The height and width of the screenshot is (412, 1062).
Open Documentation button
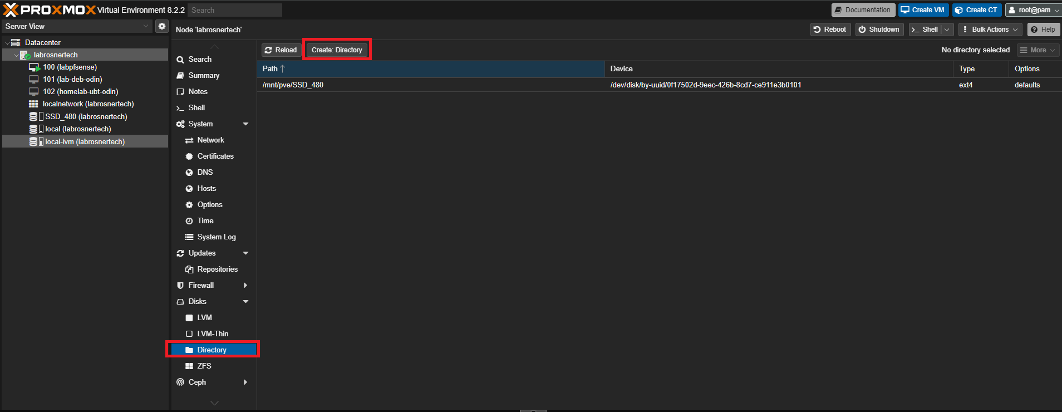click(x=863, y=10)
